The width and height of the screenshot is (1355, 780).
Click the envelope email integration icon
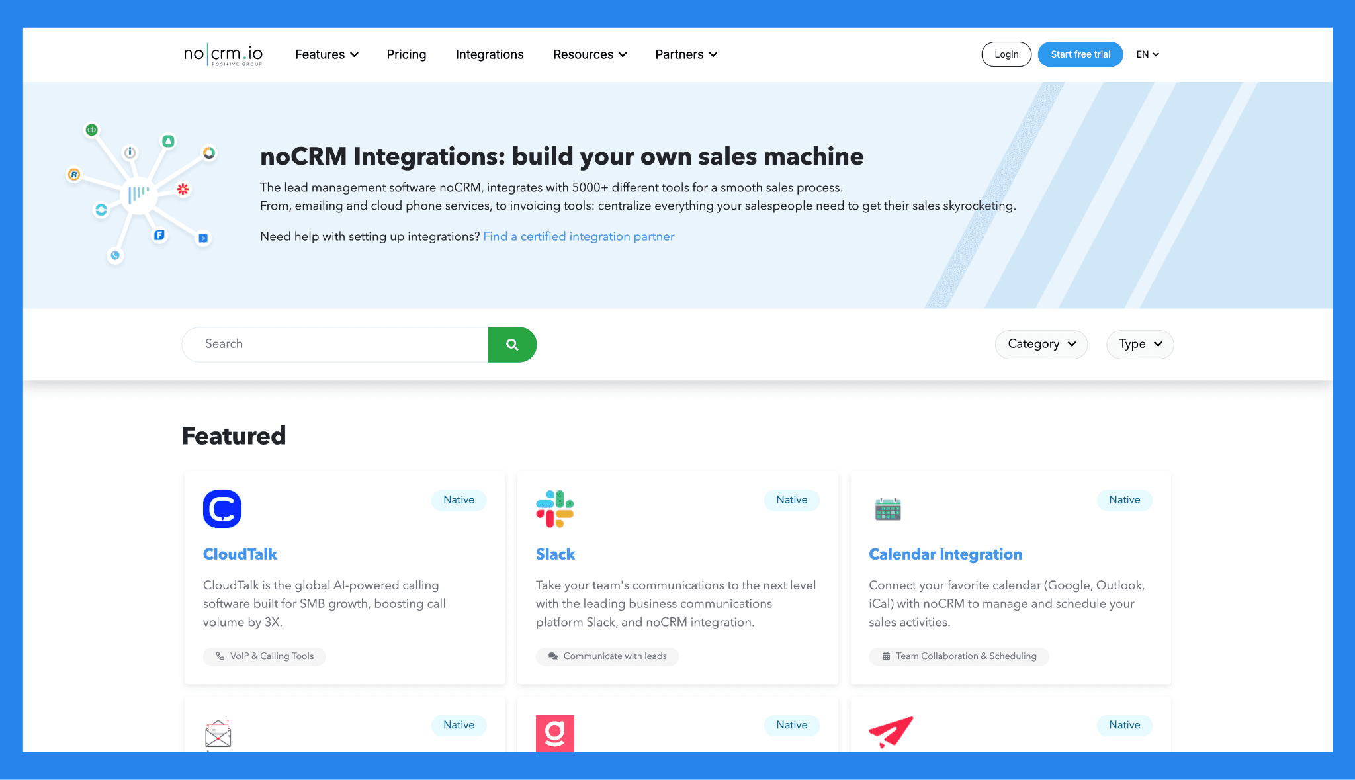(218, 734)
